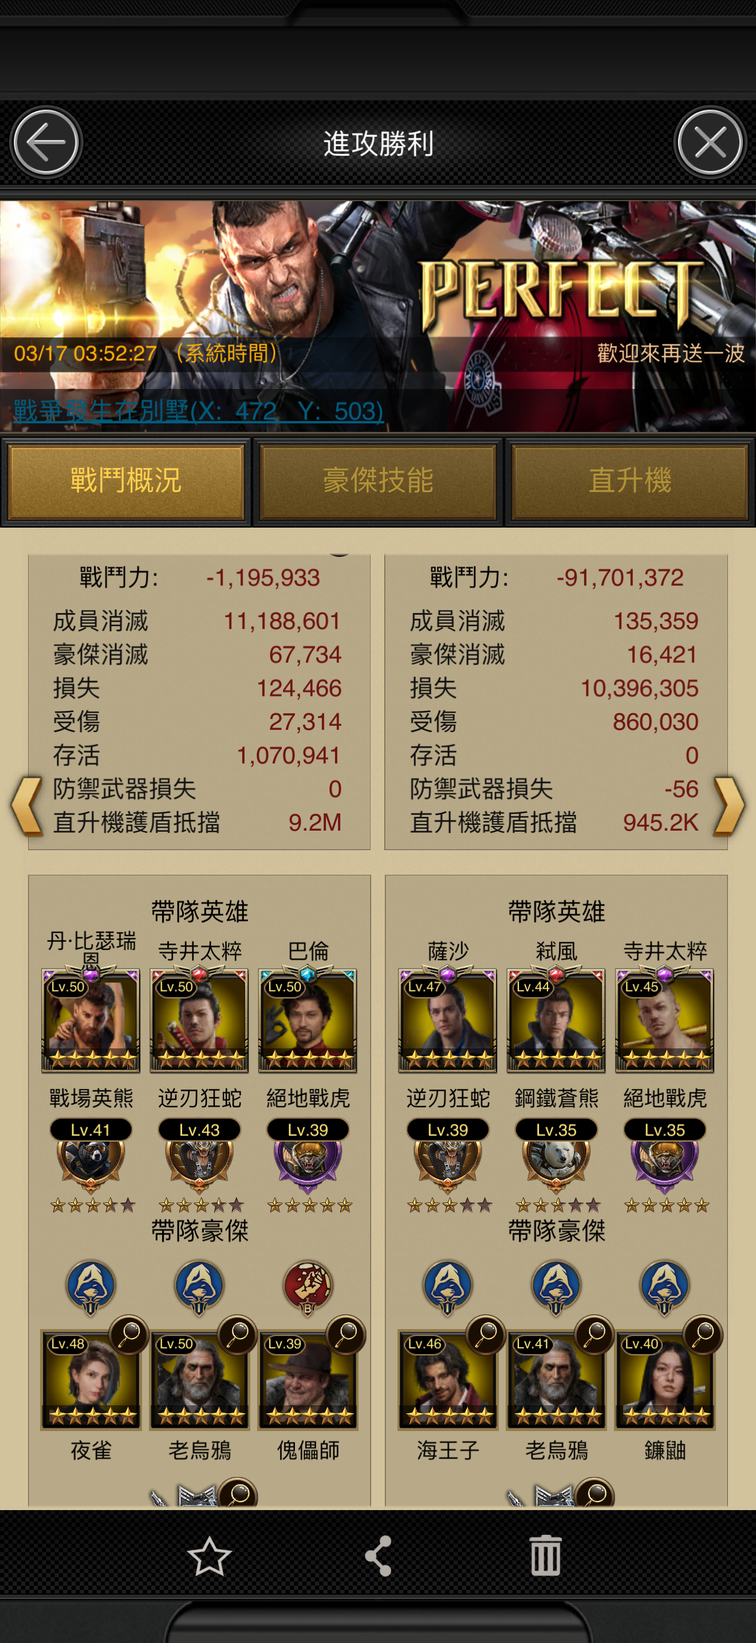756x1643 pixels.
Task: Open hero portrait 薩沙
Action: coord(447,1019)
